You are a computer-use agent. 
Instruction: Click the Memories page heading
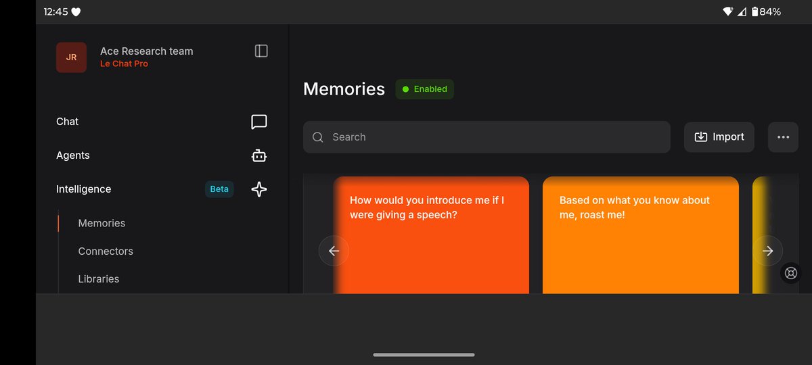tap(344, 89)
